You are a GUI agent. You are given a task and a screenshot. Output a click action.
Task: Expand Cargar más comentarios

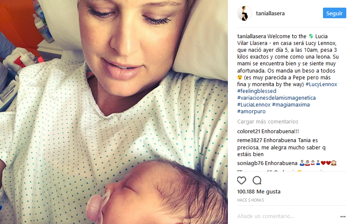pyautogui.click(x=267, y=121)
